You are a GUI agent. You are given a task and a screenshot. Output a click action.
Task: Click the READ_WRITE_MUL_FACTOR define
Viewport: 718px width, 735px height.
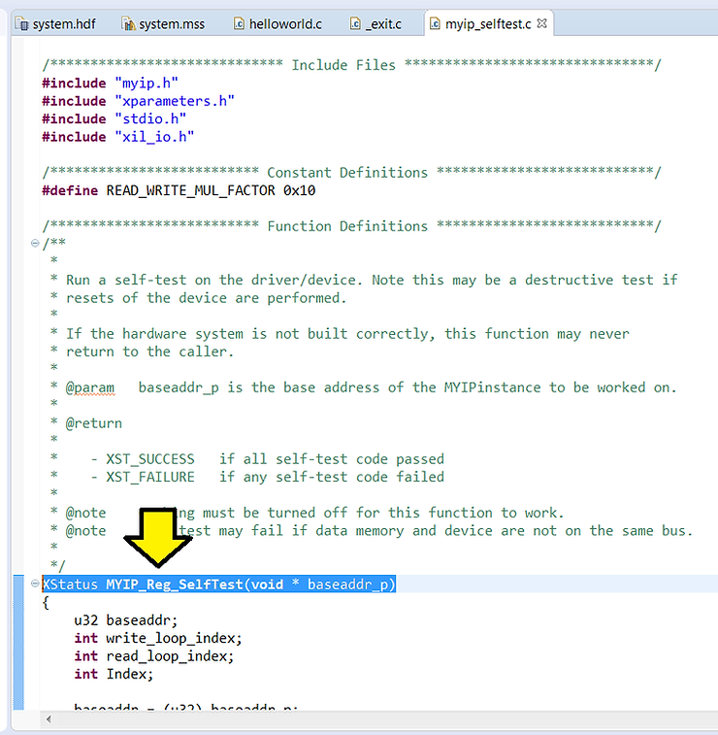tap(179, 190)
